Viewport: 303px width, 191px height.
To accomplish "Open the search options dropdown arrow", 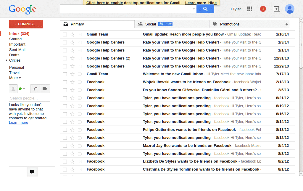I will [x=194, y=9].
